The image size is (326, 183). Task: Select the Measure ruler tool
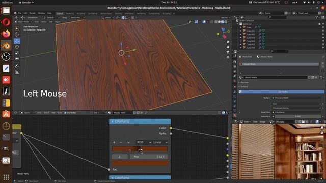pyautogui.click(x=17, y=72)
